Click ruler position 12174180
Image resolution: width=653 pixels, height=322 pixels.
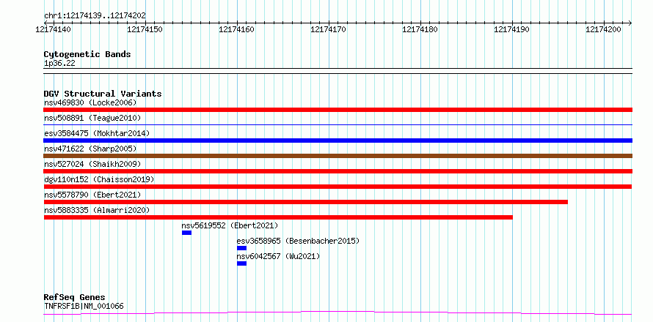coord(420,29)
